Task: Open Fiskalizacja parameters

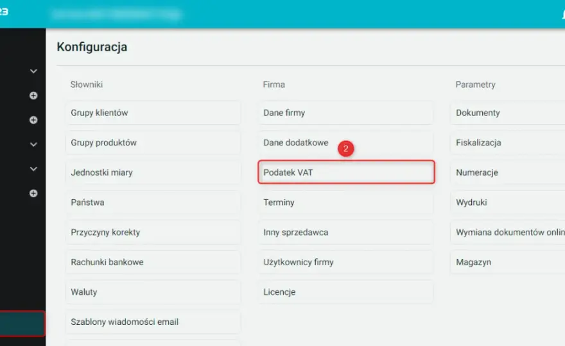Action: point(508,143)
